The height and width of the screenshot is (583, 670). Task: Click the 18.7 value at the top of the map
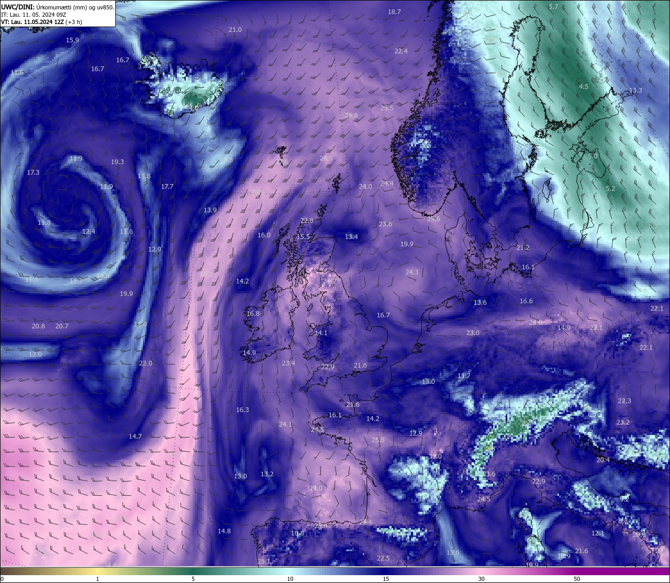pos(394,12)
